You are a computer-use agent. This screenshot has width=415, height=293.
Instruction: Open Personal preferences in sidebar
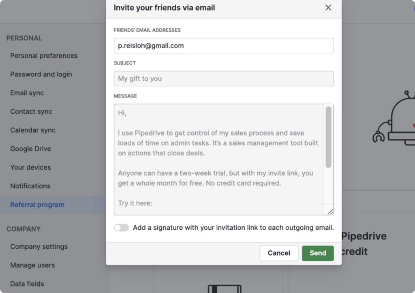click(44, 56)
